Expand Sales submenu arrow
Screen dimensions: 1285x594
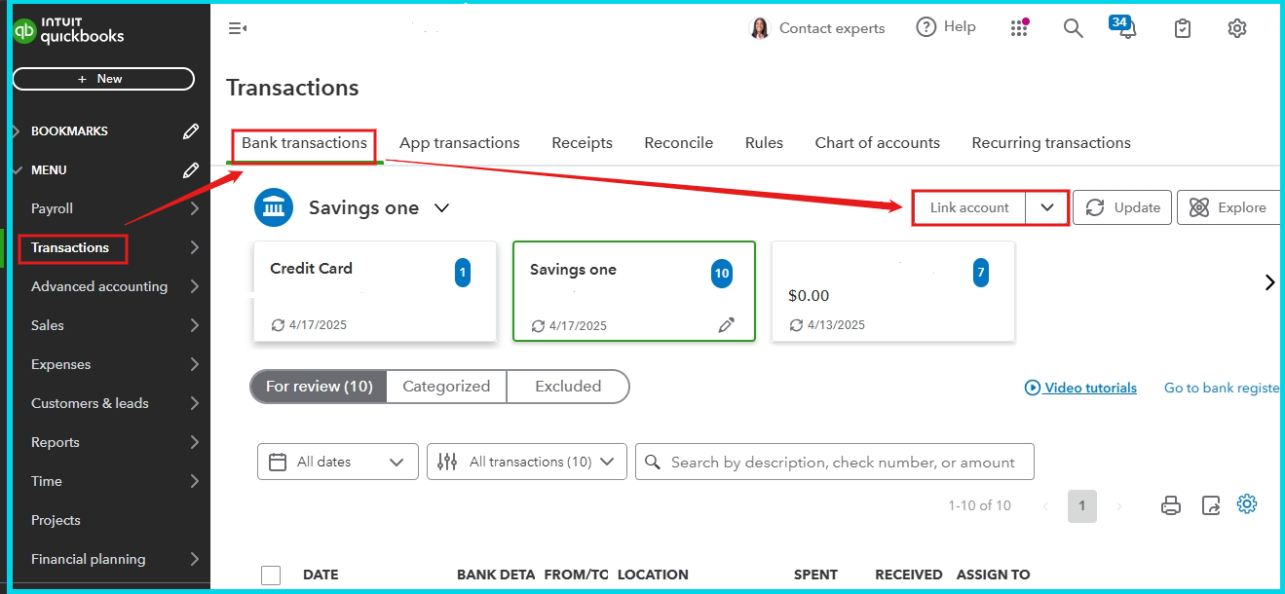point(195,325)
